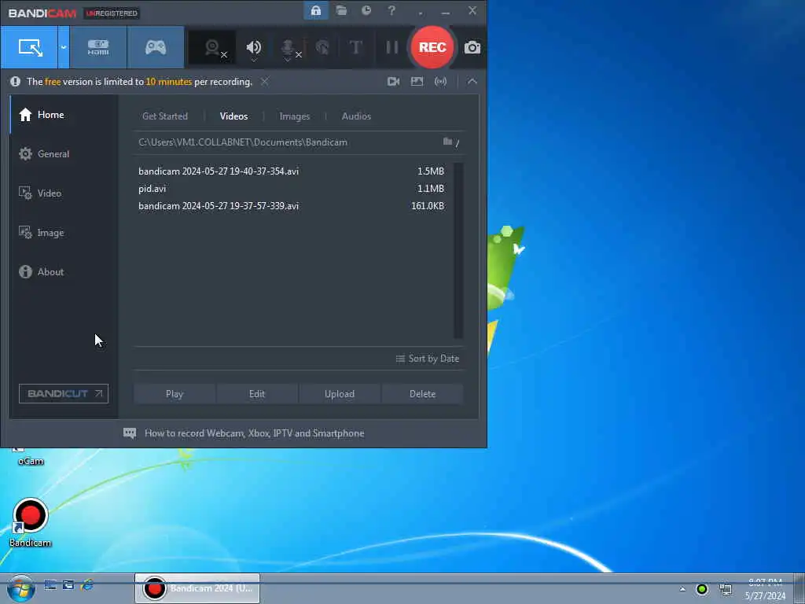The image size is (805, 604).
Task: Select the game recording mode gamepad icon
Action: point(156,47)
